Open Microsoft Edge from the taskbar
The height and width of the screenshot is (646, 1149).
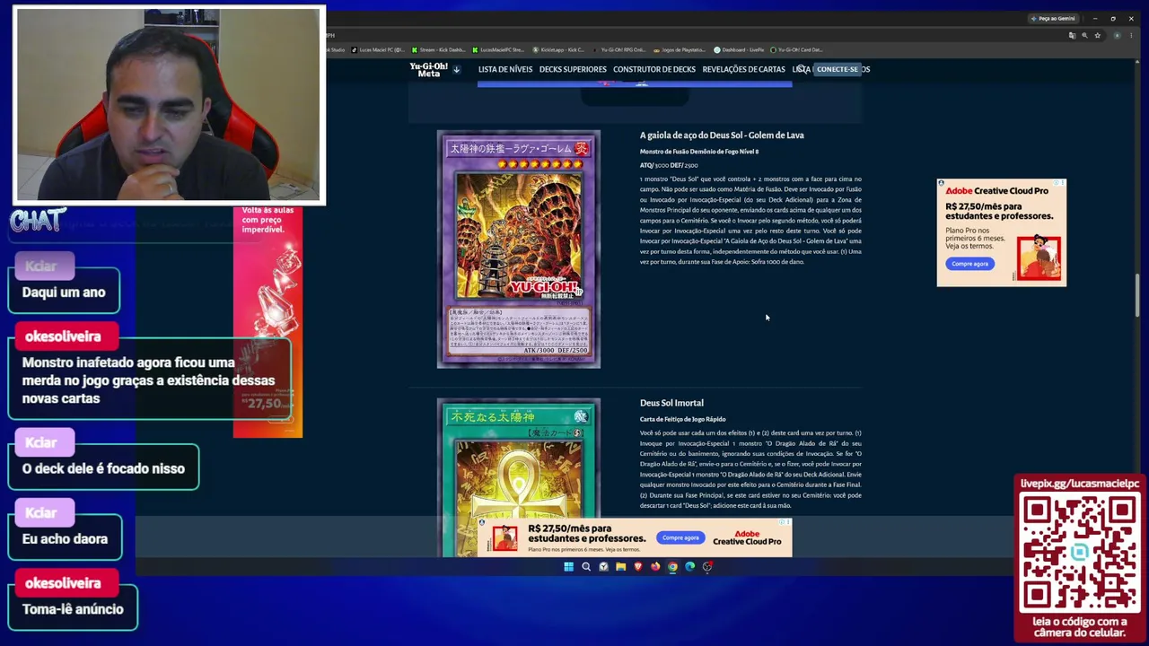pos(689,566)
